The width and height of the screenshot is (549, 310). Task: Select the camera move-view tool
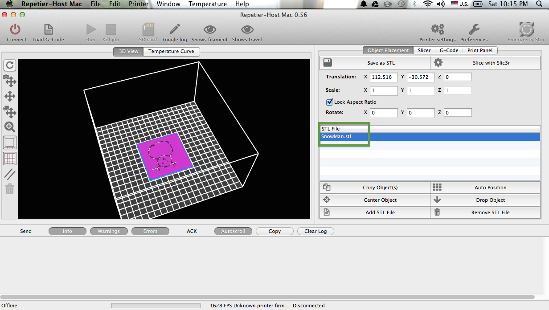coord(10,81)
